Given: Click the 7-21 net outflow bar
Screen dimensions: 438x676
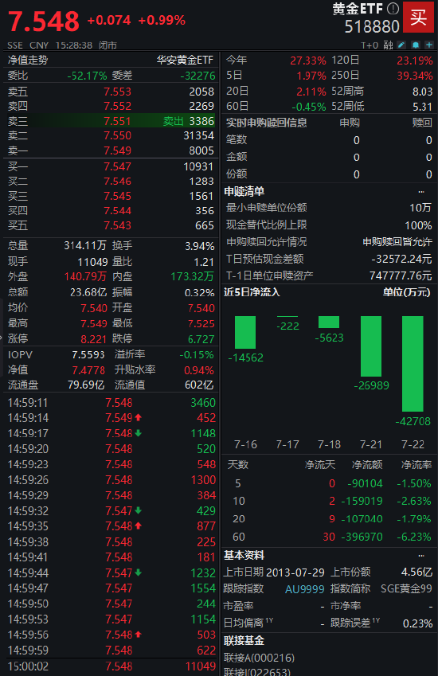Looking at the screenshot, I should pyautogui.click(x=371, y=346).
